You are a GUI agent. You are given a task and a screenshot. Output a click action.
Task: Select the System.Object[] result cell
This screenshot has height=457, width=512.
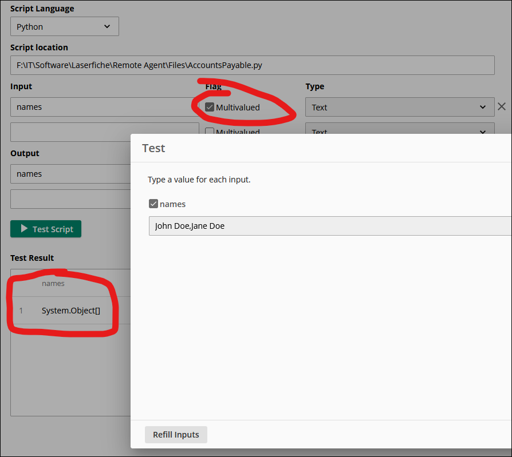(x=71, y=311)
